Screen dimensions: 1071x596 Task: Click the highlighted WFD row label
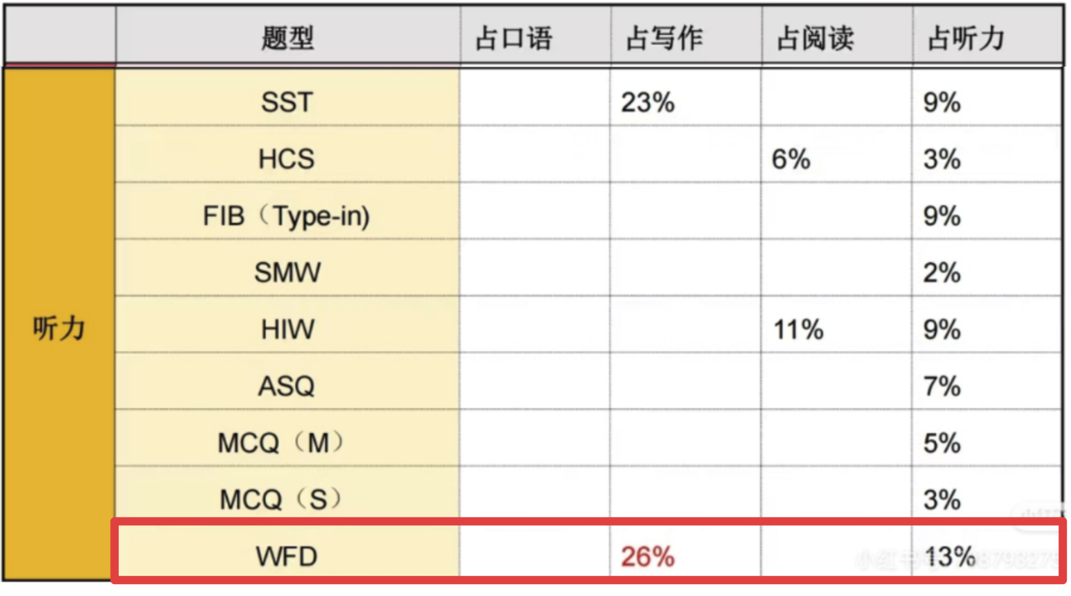tap(286, 557)
